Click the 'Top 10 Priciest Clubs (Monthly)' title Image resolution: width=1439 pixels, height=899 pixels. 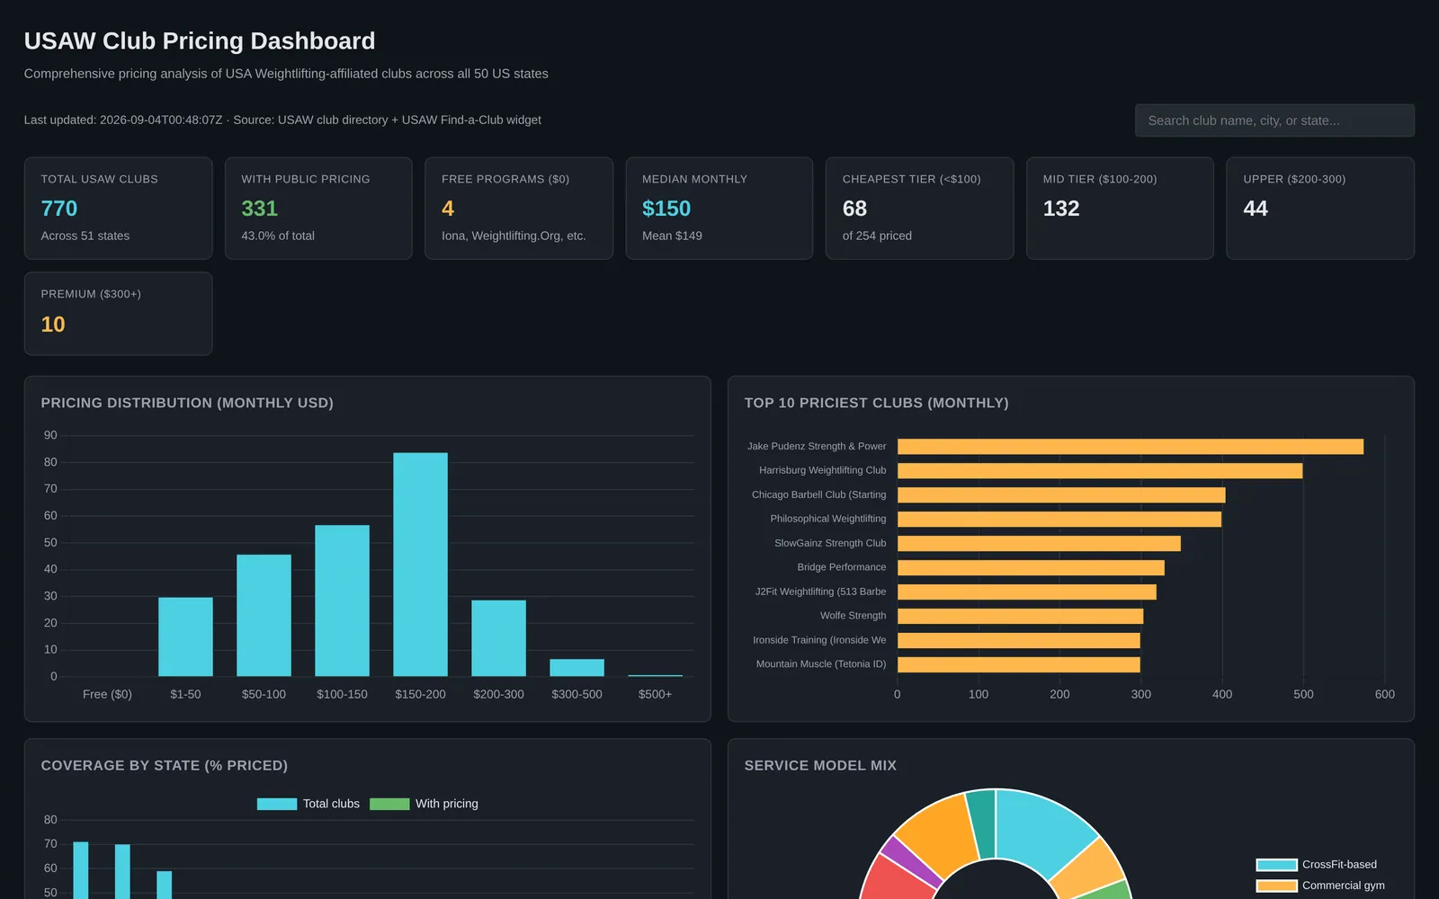pos(877,403)
